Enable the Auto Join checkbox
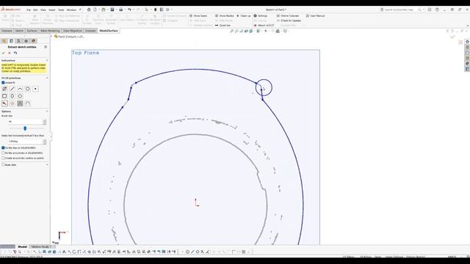Screen dimensions: 470x264 tap(3, 165)
